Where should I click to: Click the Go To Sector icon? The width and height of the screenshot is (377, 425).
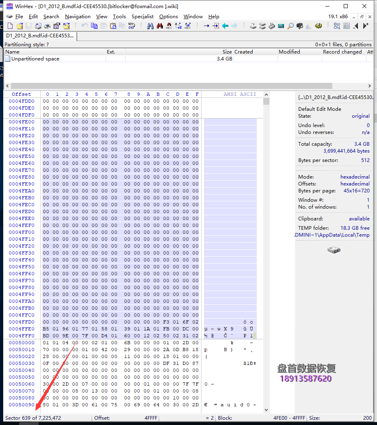pyautogui.click(x=216, y=26)
